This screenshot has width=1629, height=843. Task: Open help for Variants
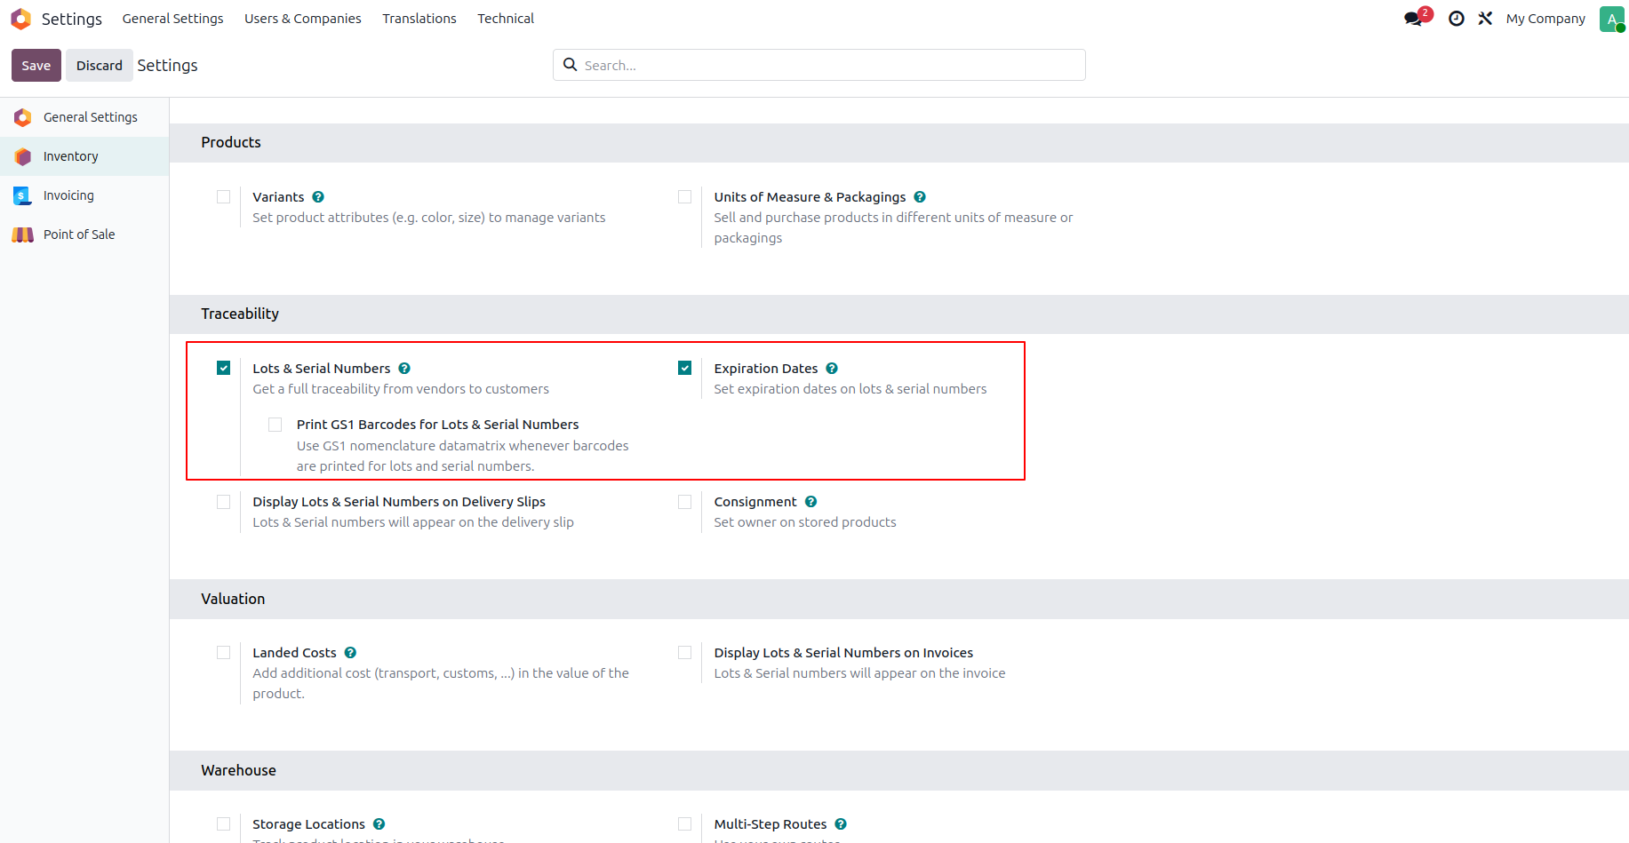click(x=318, y=197)
